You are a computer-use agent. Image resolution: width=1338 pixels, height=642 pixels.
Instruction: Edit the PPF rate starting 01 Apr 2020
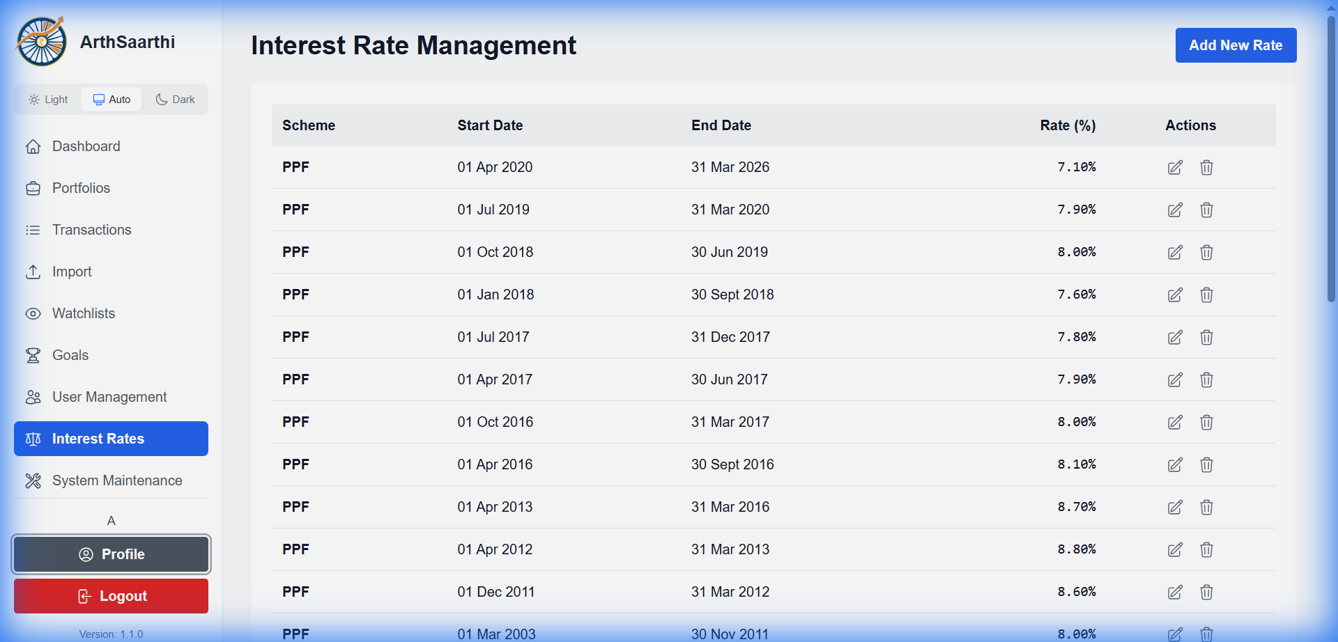pos(1175,167)
